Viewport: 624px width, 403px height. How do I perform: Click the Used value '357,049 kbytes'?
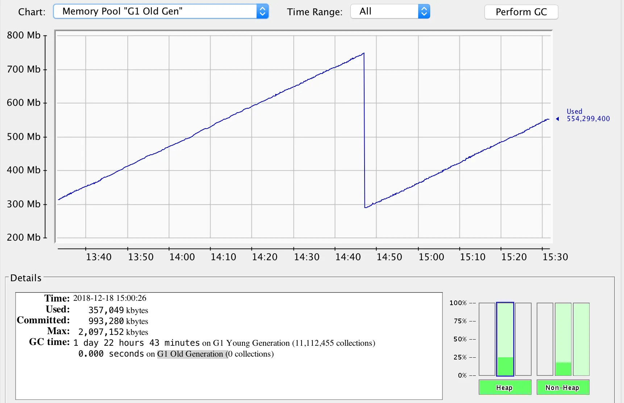pos(118,310)
